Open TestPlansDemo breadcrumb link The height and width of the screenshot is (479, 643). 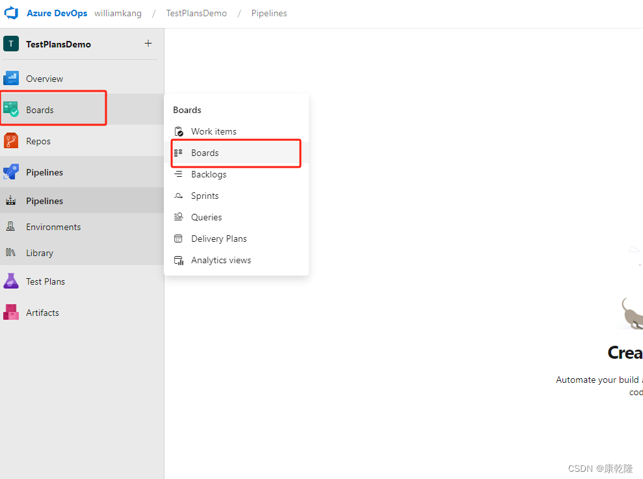[196, 13]
